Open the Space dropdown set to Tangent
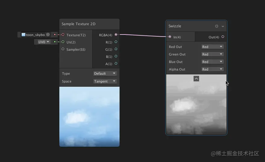 point(105,81)
